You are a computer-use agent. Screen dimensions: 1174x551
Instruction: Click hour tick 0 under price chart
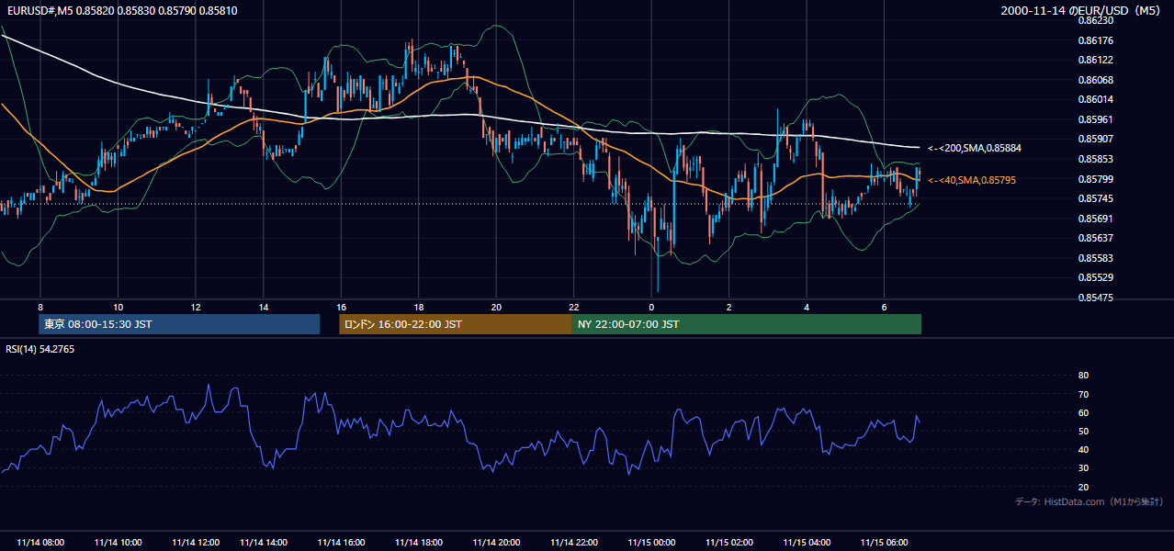(x=651, y=307)
